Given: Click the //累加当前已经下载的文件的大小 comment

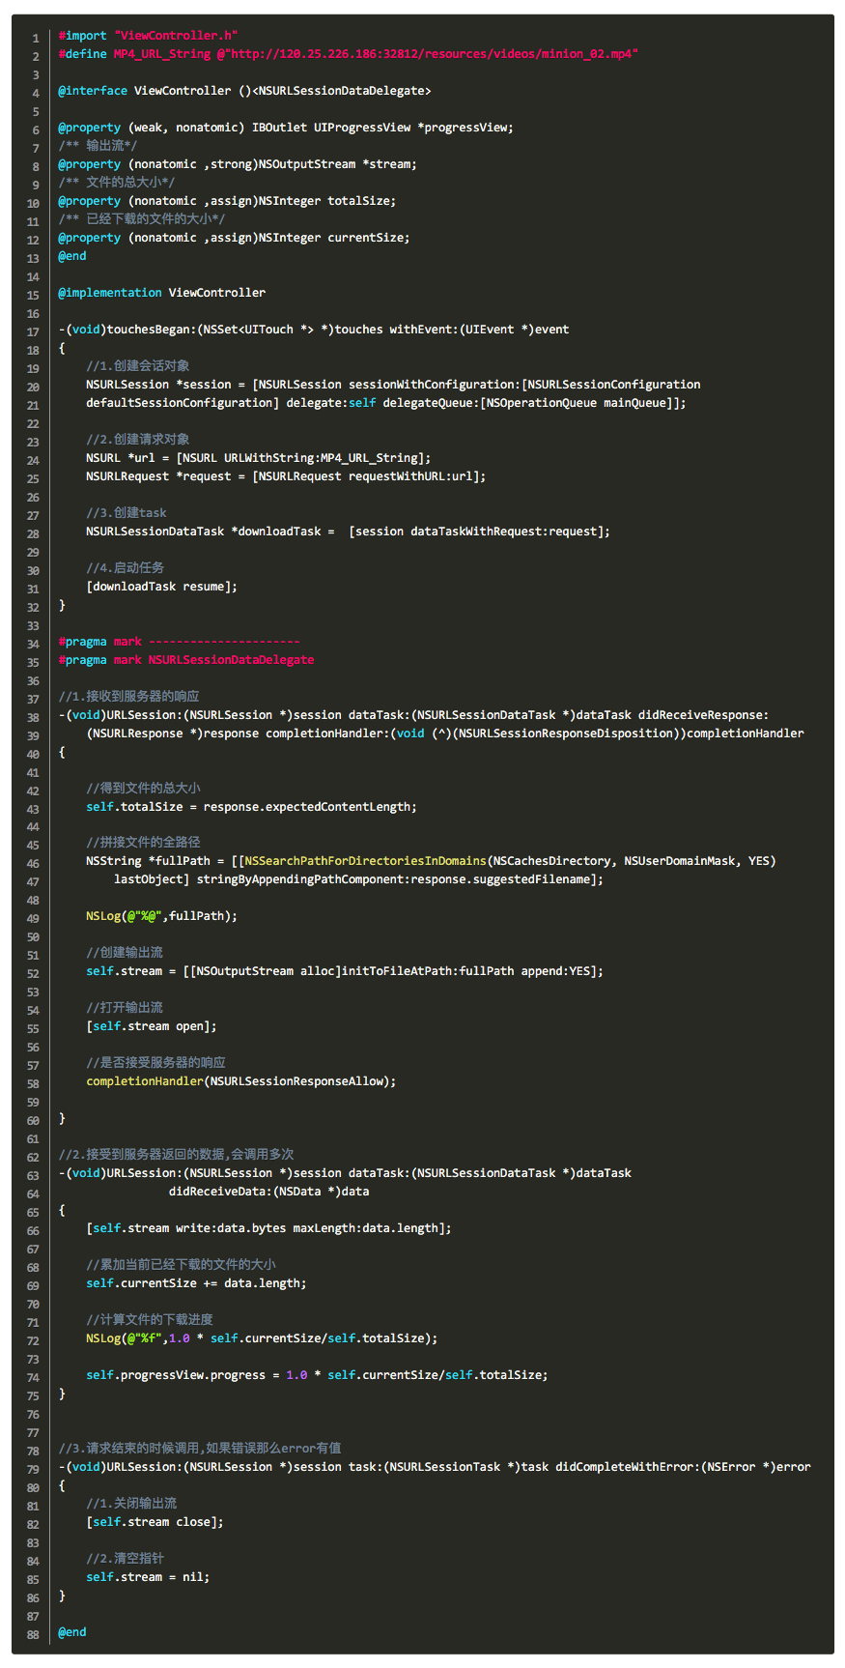Looking at the screenshot, I should pos(181,1265).
